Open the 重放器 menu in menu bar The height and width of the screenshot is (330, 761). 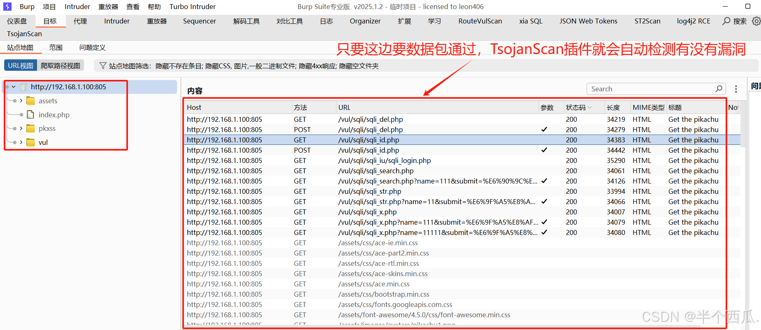108,7
